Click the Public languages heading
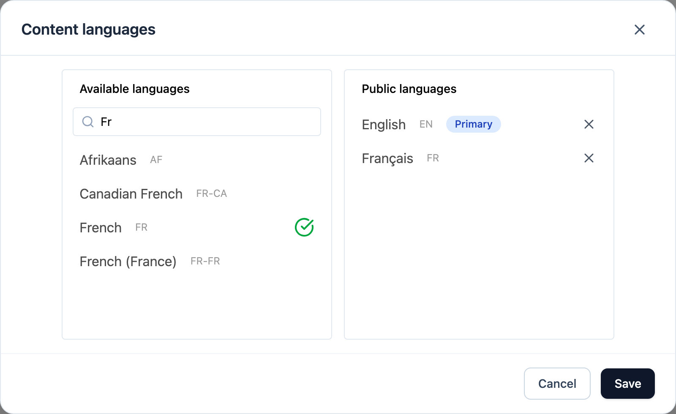Image resolution: width=676 pixels, height=414 pixels. click(x=409, y=89)
